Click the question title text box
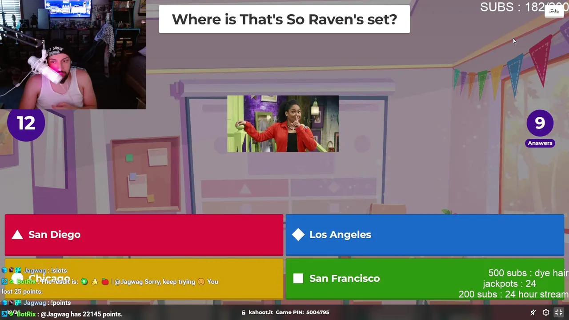Image resolution: width=569 pixels, height=320 pixels. click(x=284, y=19)
